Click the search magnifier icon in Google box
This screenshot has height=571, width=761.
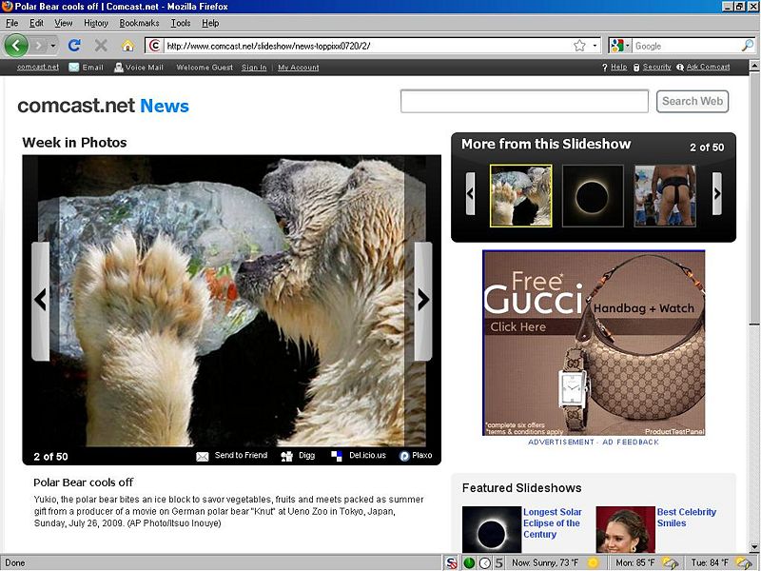point(746,46)
